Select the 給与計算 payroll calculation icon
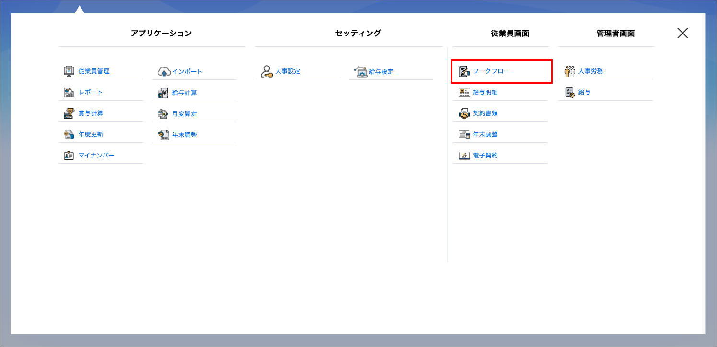 pyautogui.click(x=163, y=91)
